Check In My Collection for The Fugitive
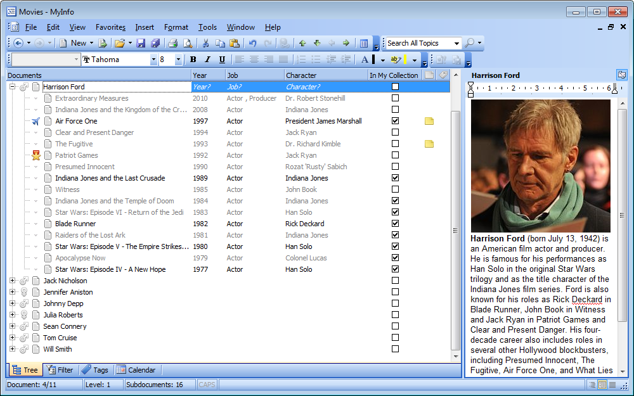 [x=396, y=143]
